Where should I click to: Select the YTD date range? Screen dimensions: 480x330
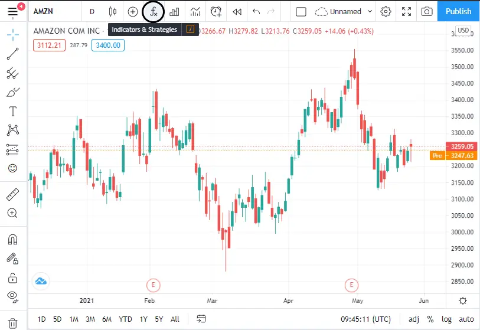(126, 319)
